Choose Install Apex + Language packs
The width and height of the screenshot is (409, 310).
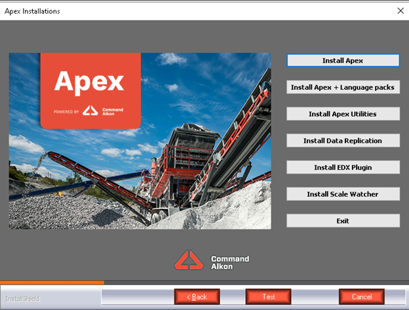pyautogui.click(x=343, y=87)
